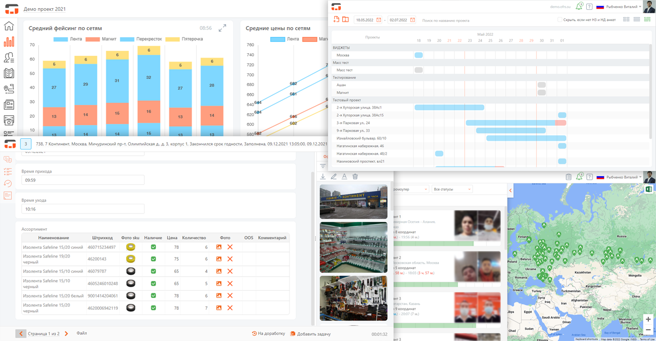Click the news feed sidebar icon
The height and width of the screenshot is (341, 656).
9,105
